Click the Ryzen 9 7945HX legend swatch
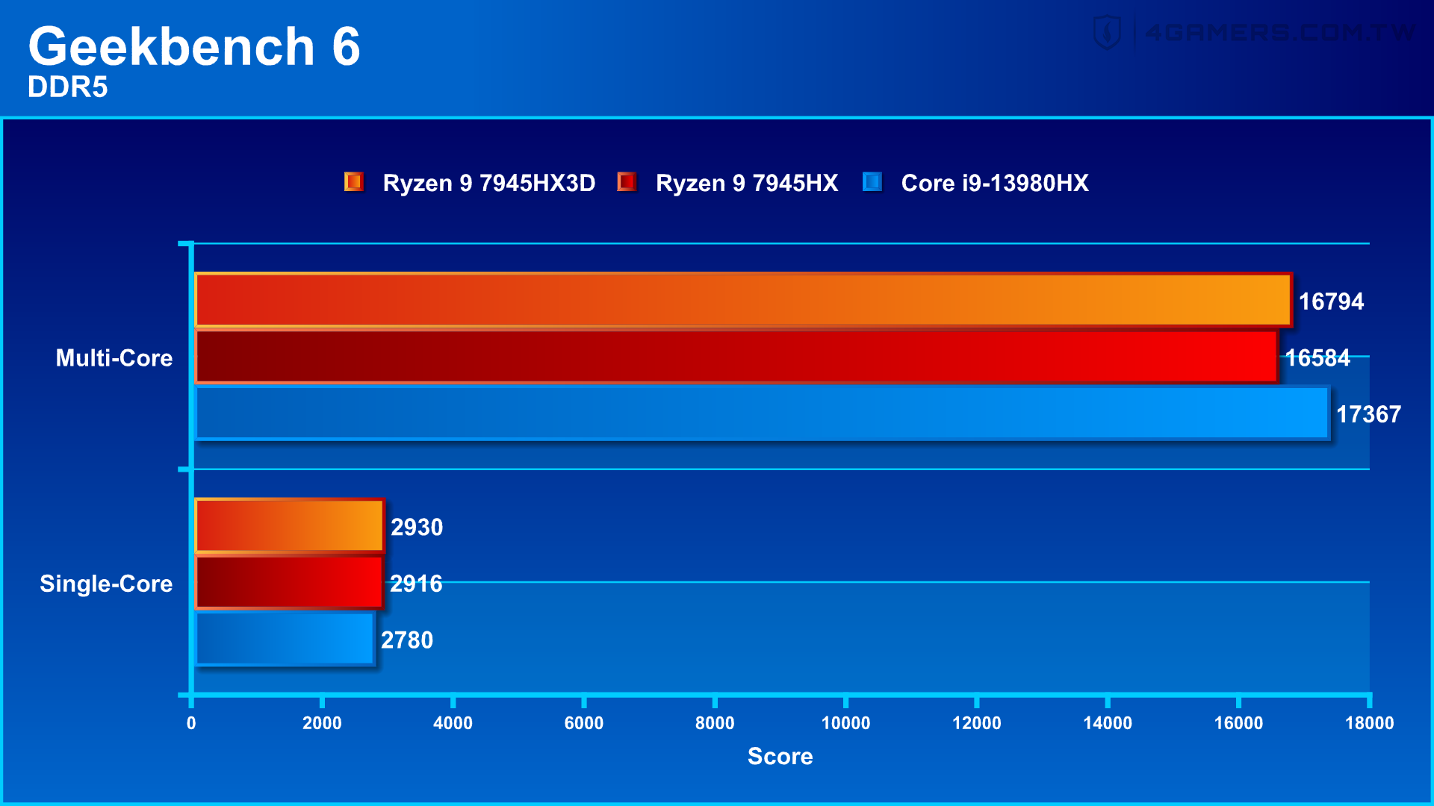Viewport: 1434px width, 806px height. pyautogui.click(x=627, y=181)
